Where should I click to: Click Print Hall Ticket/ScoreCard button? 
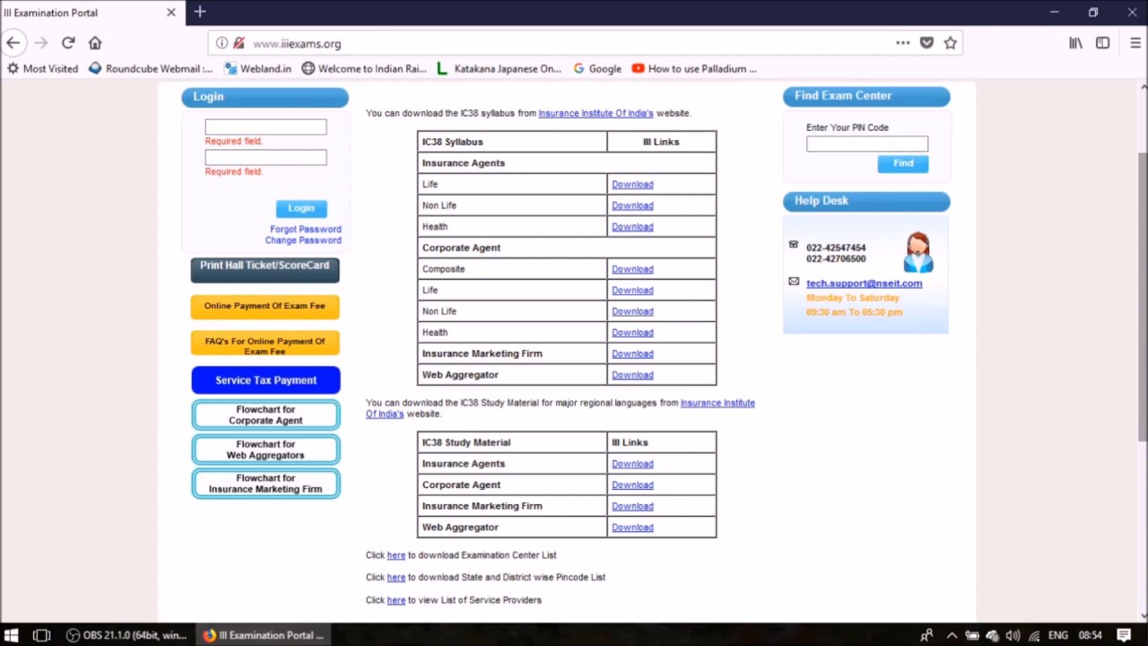(x=265, y=269)
